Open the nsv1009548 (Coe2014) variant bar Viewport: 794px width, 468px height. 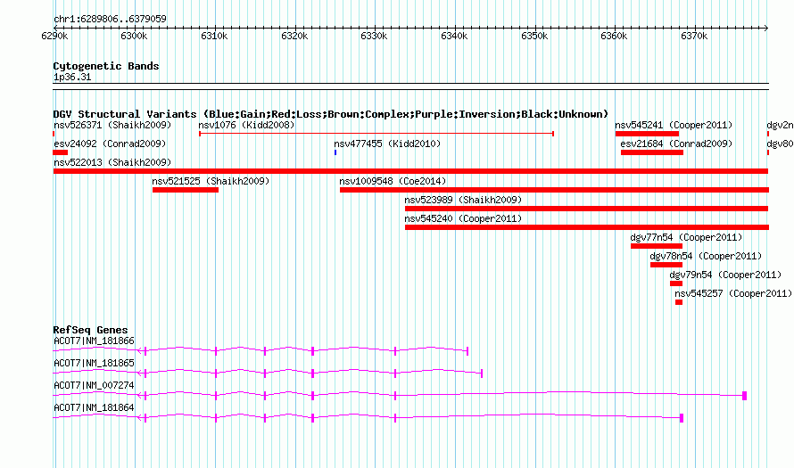click(554, 190)
